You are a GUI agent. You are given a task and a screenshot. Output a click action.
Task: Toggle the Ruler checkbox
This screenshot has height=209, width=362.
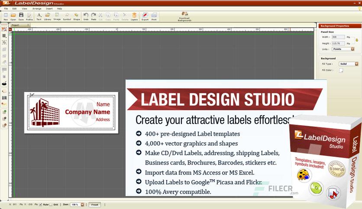click(41, 204)
